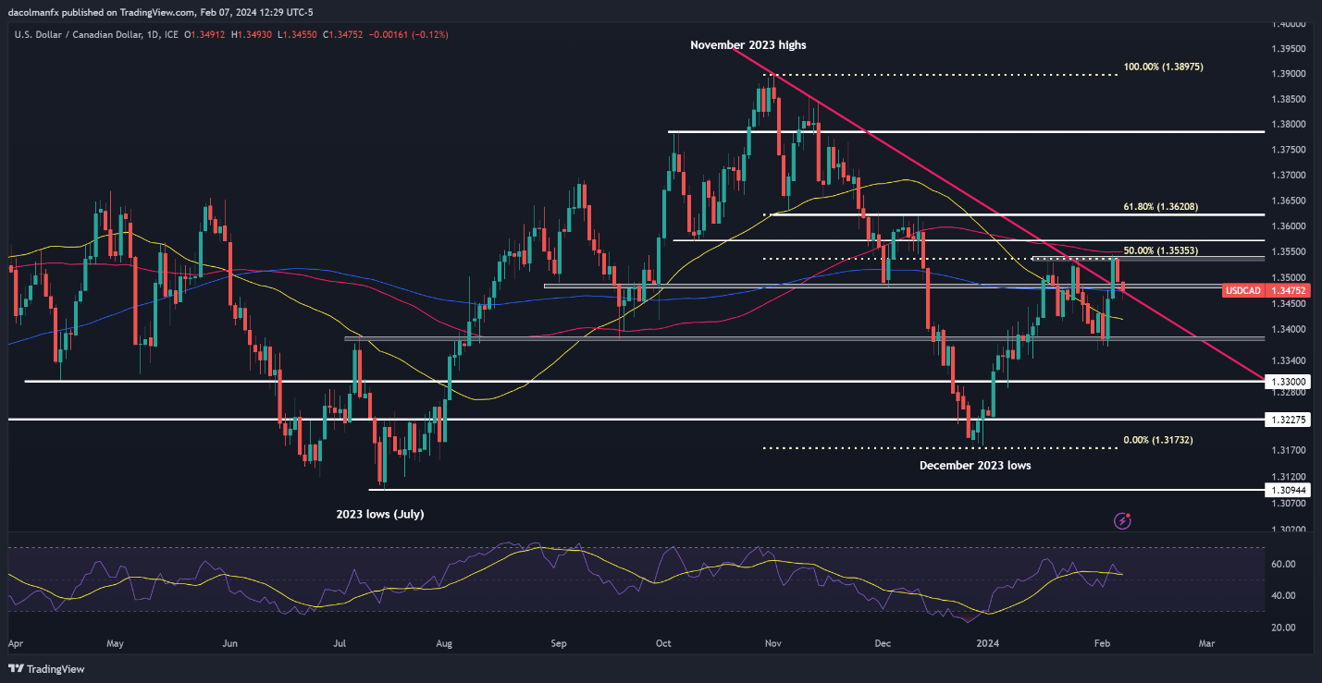Click 1.37000 on the price axis
The height and width of the screenshot is (683, 1322).
pyautogui.click(x=1289, y=176)
